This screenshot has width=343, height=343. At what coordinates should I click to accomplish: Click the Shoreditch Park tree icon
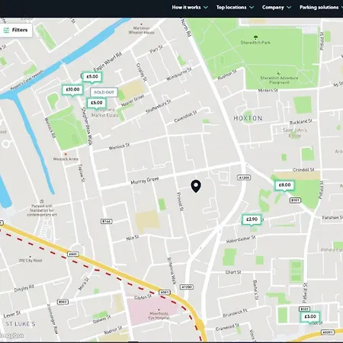[x=255, y=37]
